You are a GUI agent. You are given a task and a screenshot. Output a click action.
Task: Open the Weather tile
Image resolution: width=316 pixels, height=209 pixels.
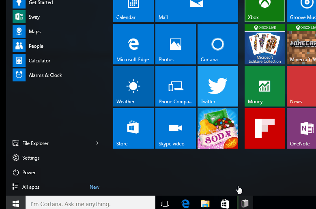133,86
